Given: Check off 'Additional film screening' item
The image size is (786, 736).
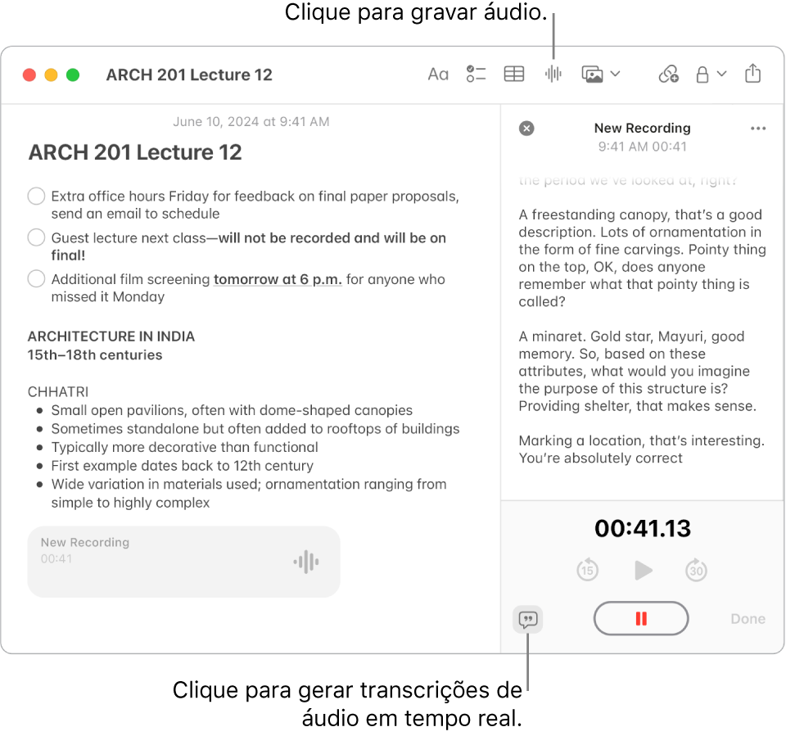Looking at the screenshot, I should [36, 278].
